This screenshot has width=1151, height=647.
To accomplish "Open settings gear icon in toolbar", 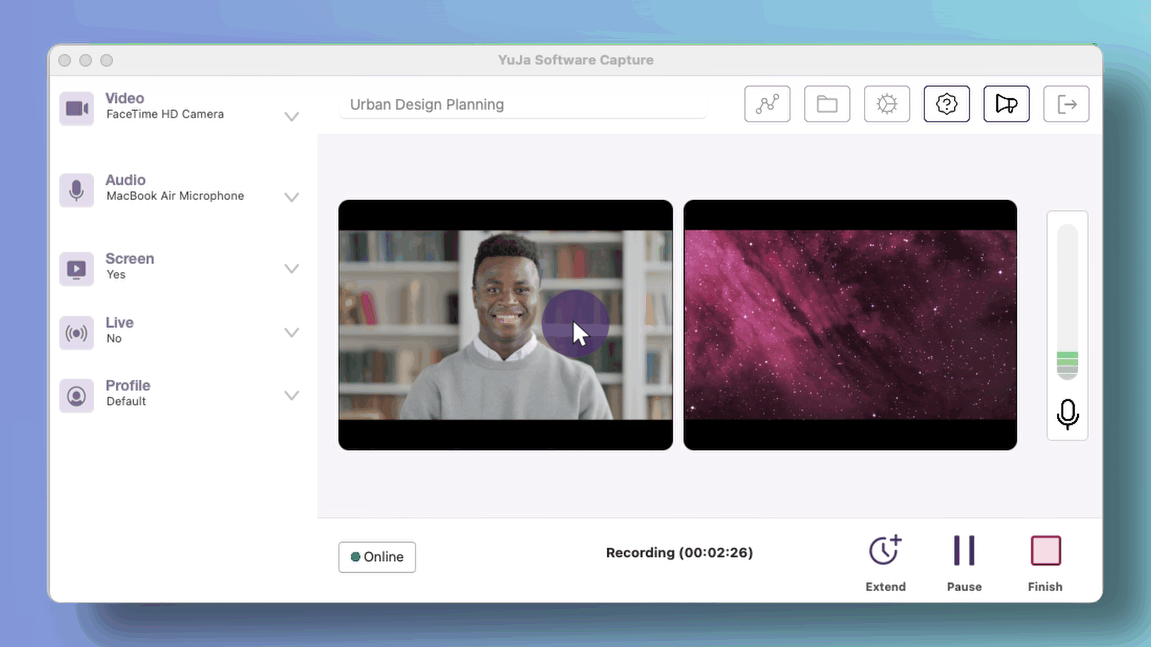I will click(x=887, y=104).
